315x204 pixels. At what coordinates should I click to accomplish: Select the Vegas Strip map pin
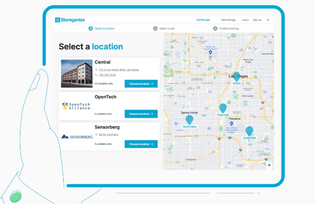223,108
